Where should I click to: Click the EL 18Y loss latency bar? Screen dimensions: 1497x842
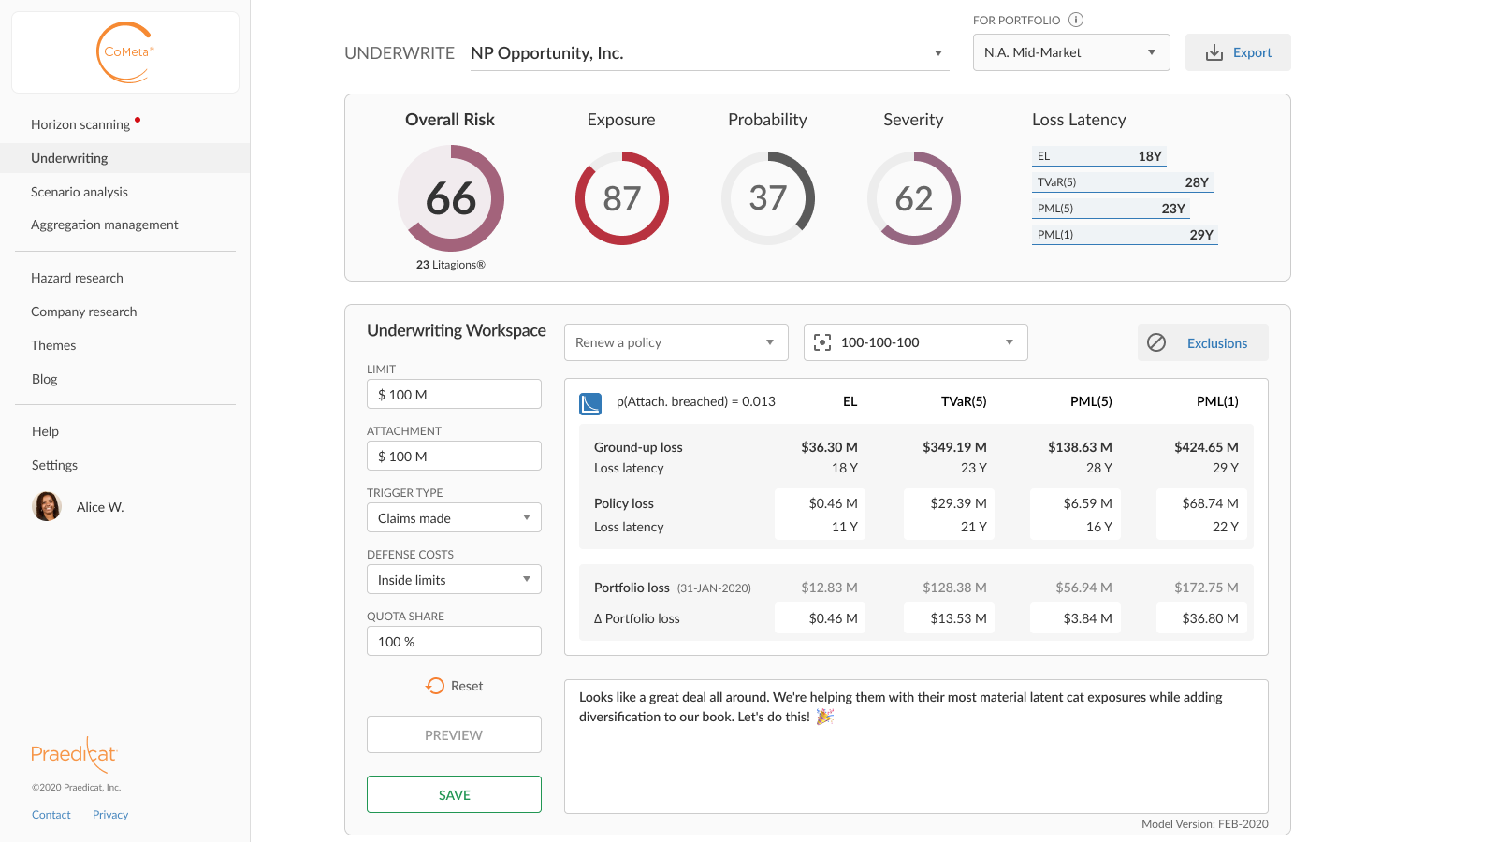pyautogui.click(x=1099, y=156)
